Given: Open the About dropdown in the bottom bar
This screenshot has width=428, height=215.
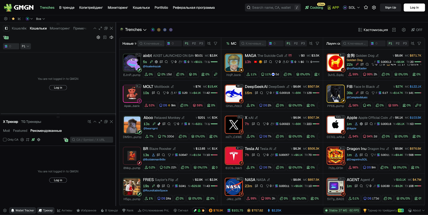Looking at the screenshot, I should [416, 210].
